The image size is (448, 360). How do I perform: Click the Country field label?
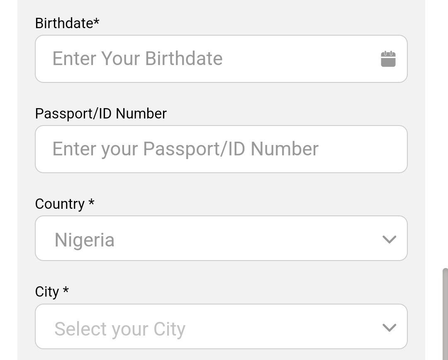click(x=60, y=204)
